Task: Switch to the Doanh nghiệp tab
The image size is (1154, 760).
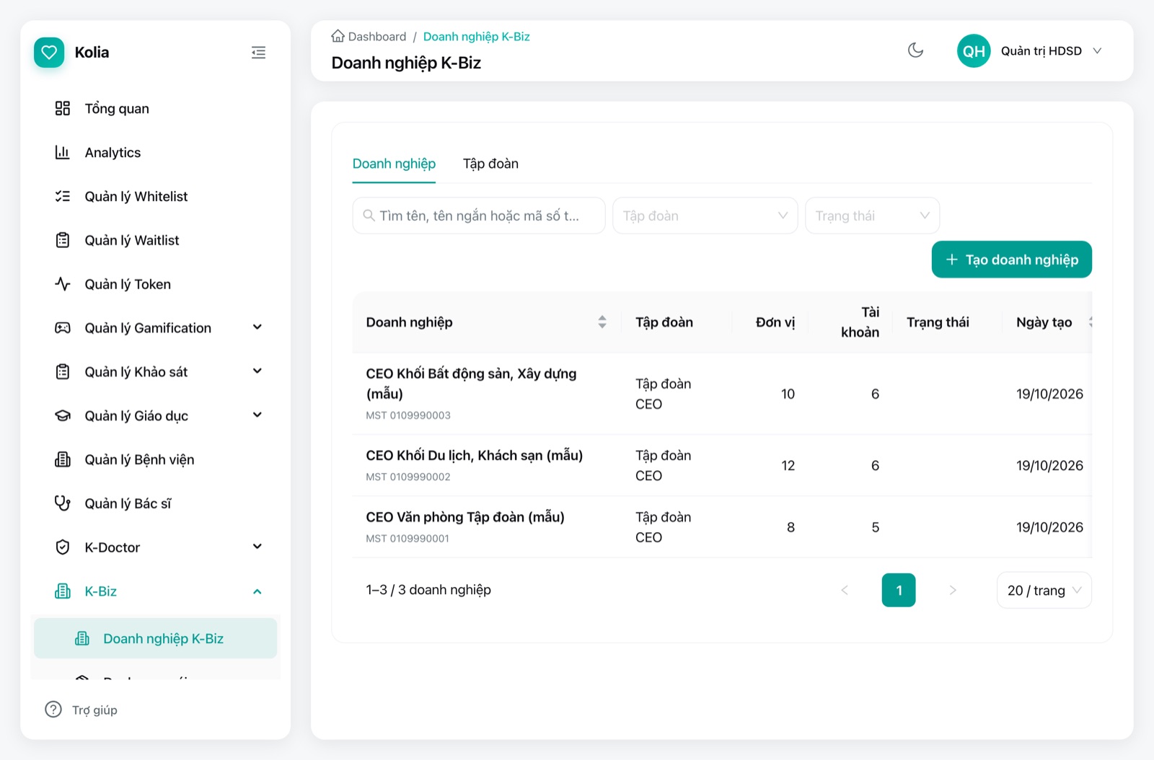Action: 394,164
